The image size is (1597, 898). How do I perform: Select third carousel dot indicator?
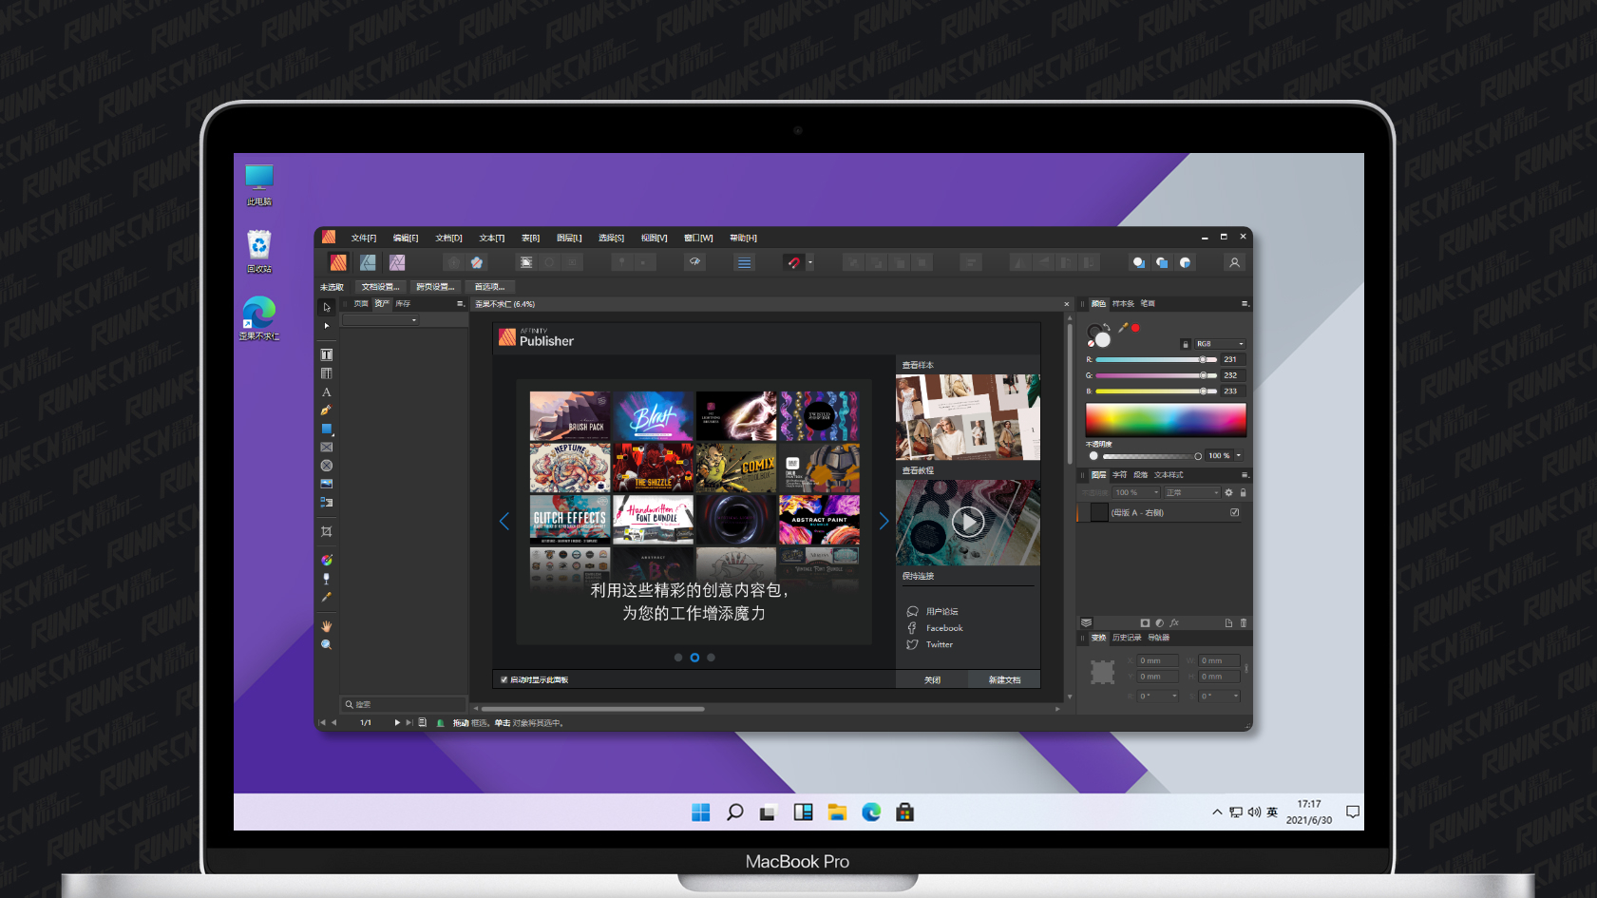point(711,658)
